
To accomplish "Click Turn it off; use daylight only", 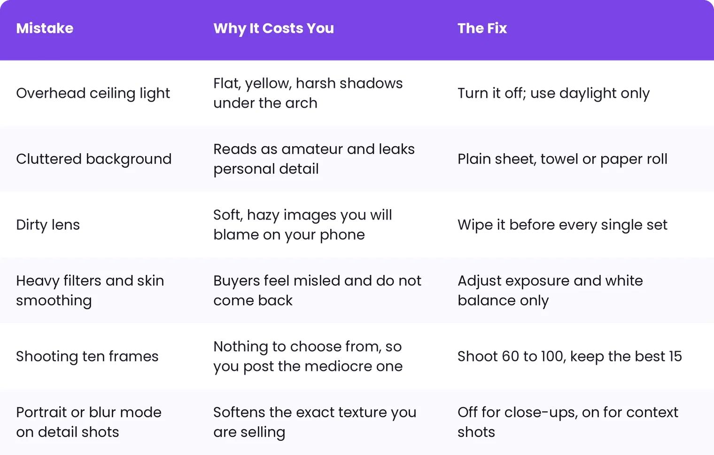I will tap(554, 93).
